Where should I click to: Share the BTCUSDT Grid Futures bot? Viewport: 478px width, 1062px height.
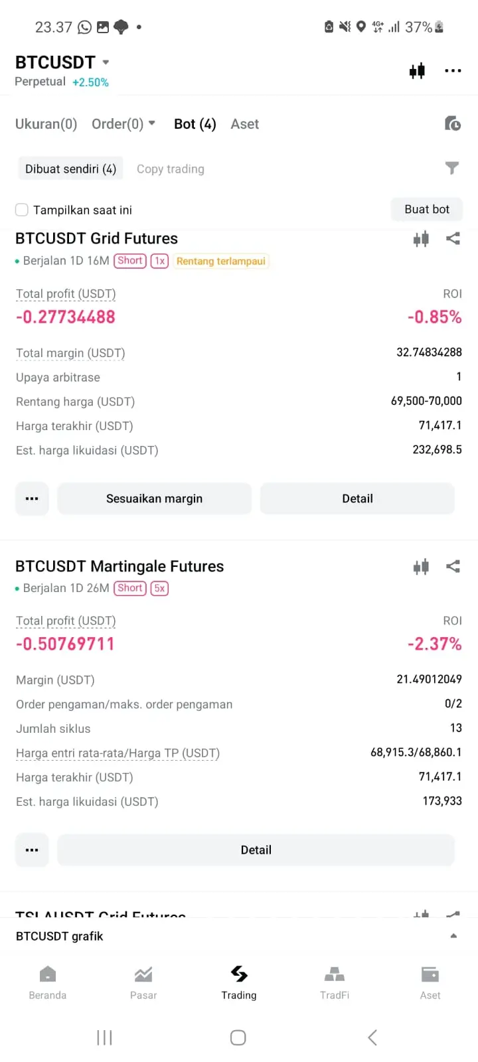453,238
